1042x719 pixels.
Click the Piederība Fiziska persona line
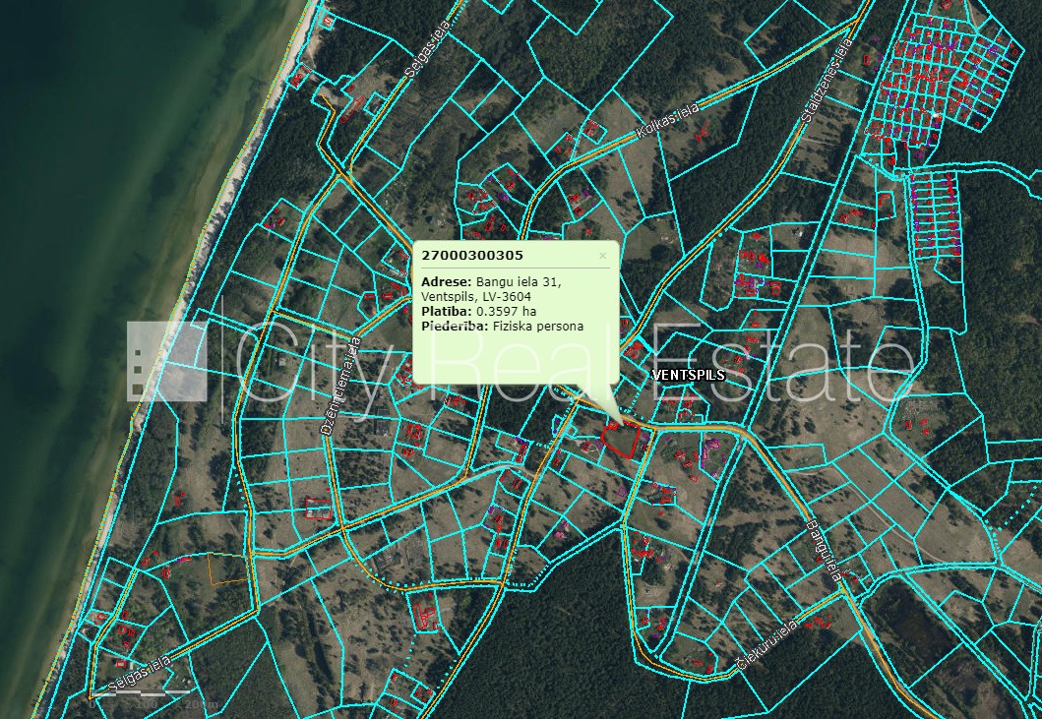pos(502,326)
